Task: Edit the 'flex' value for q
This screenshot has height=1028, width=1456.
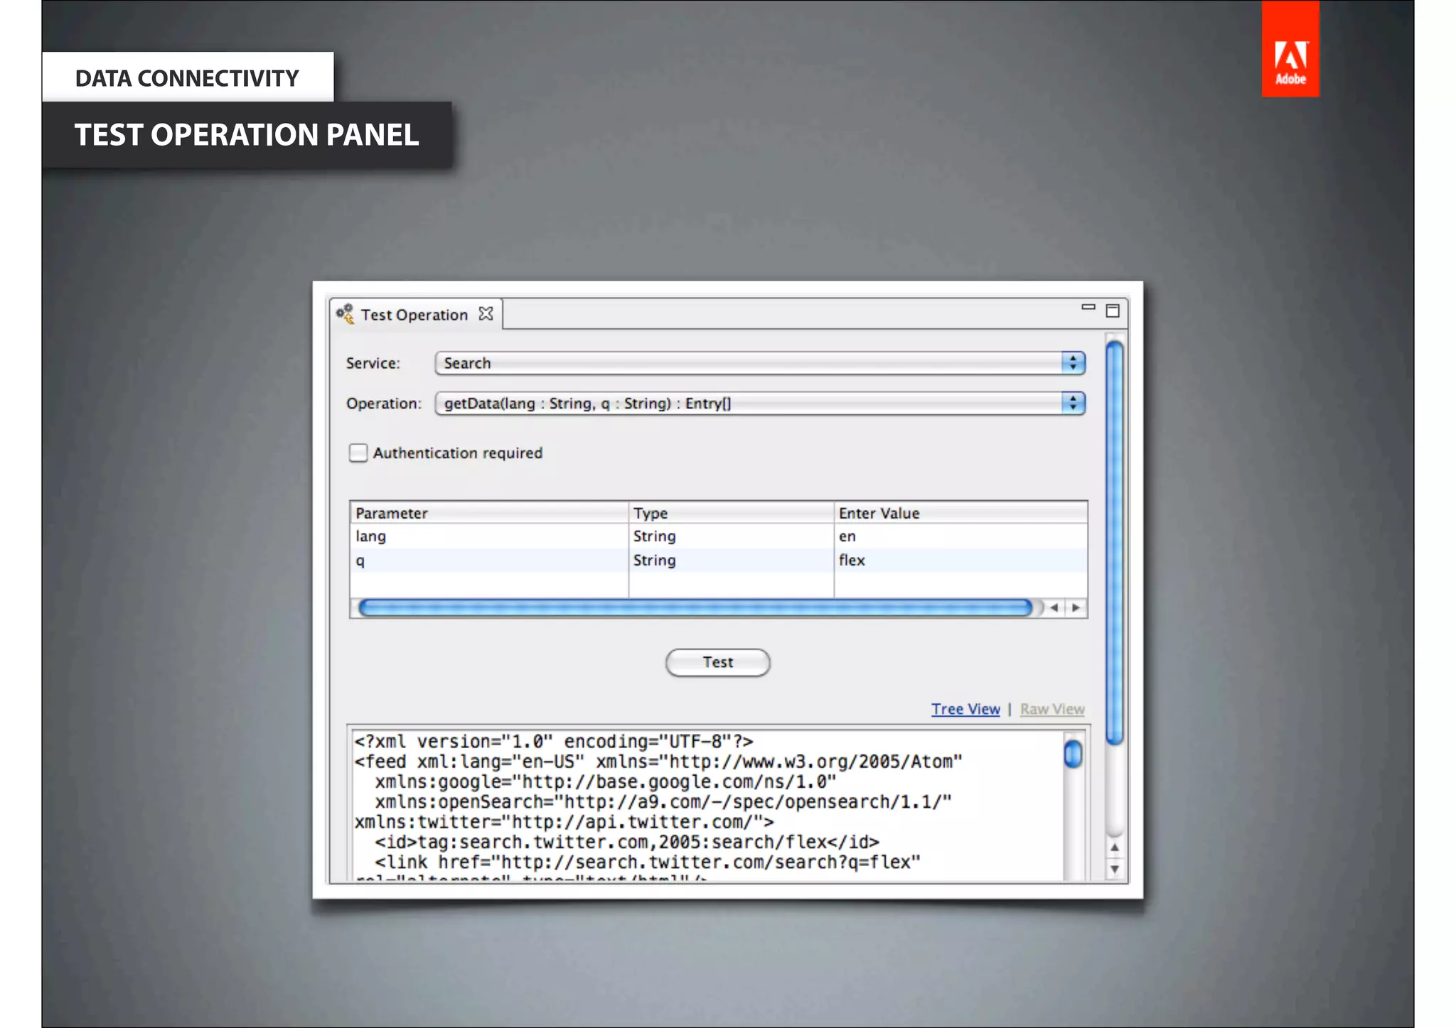Action: click(x=851, y=561)
